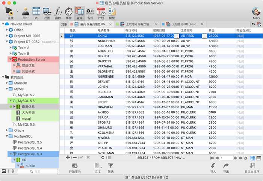Toggle the sidebar panel icon at bottom left
This screenshot has width=263, height=181.
(x=4, y=171)
